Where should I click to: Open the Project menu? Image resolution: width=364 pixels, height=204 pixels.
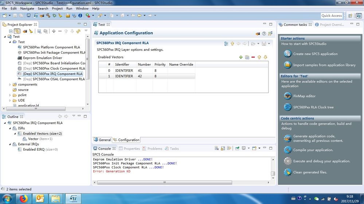click(x=57, y=8)
